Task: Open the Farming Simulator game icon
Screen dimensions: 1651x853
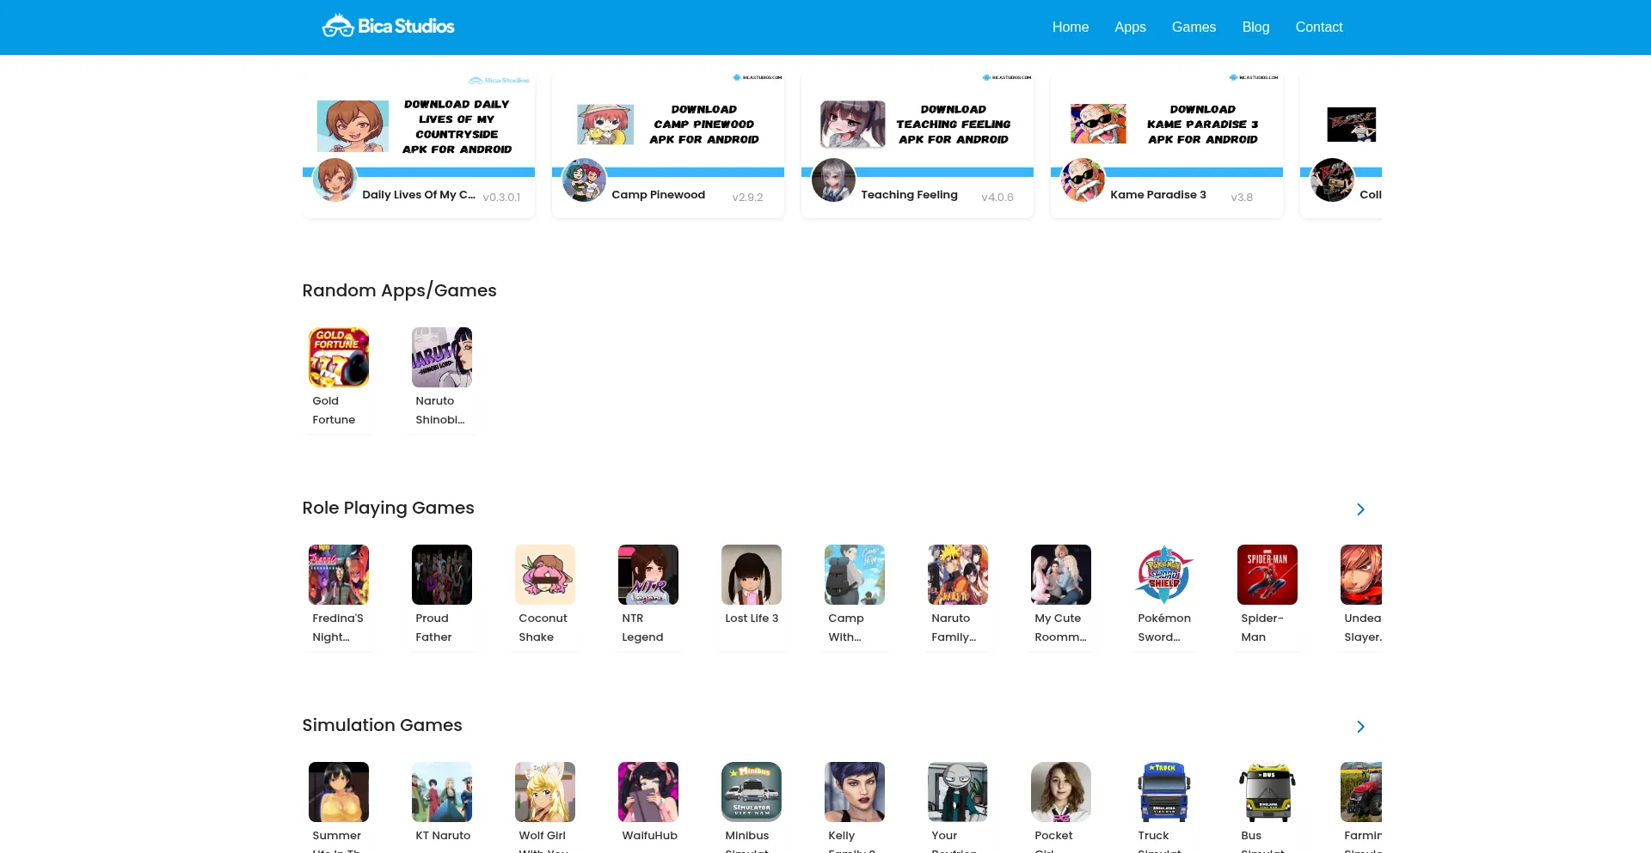Action: coord(1361,792)
